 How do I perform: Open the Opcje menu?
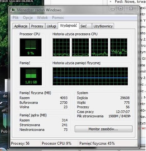[x=28, y=18]
